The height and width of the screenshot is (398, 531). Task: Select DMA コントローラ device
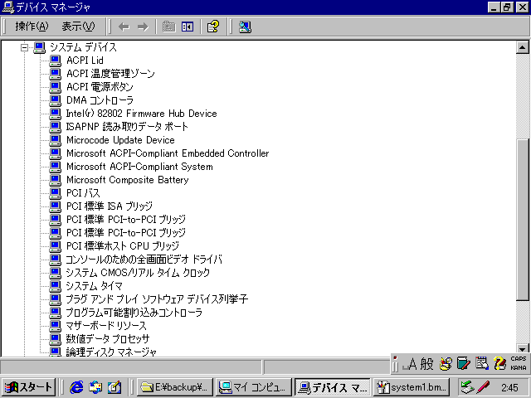click(x=100, y=99)
